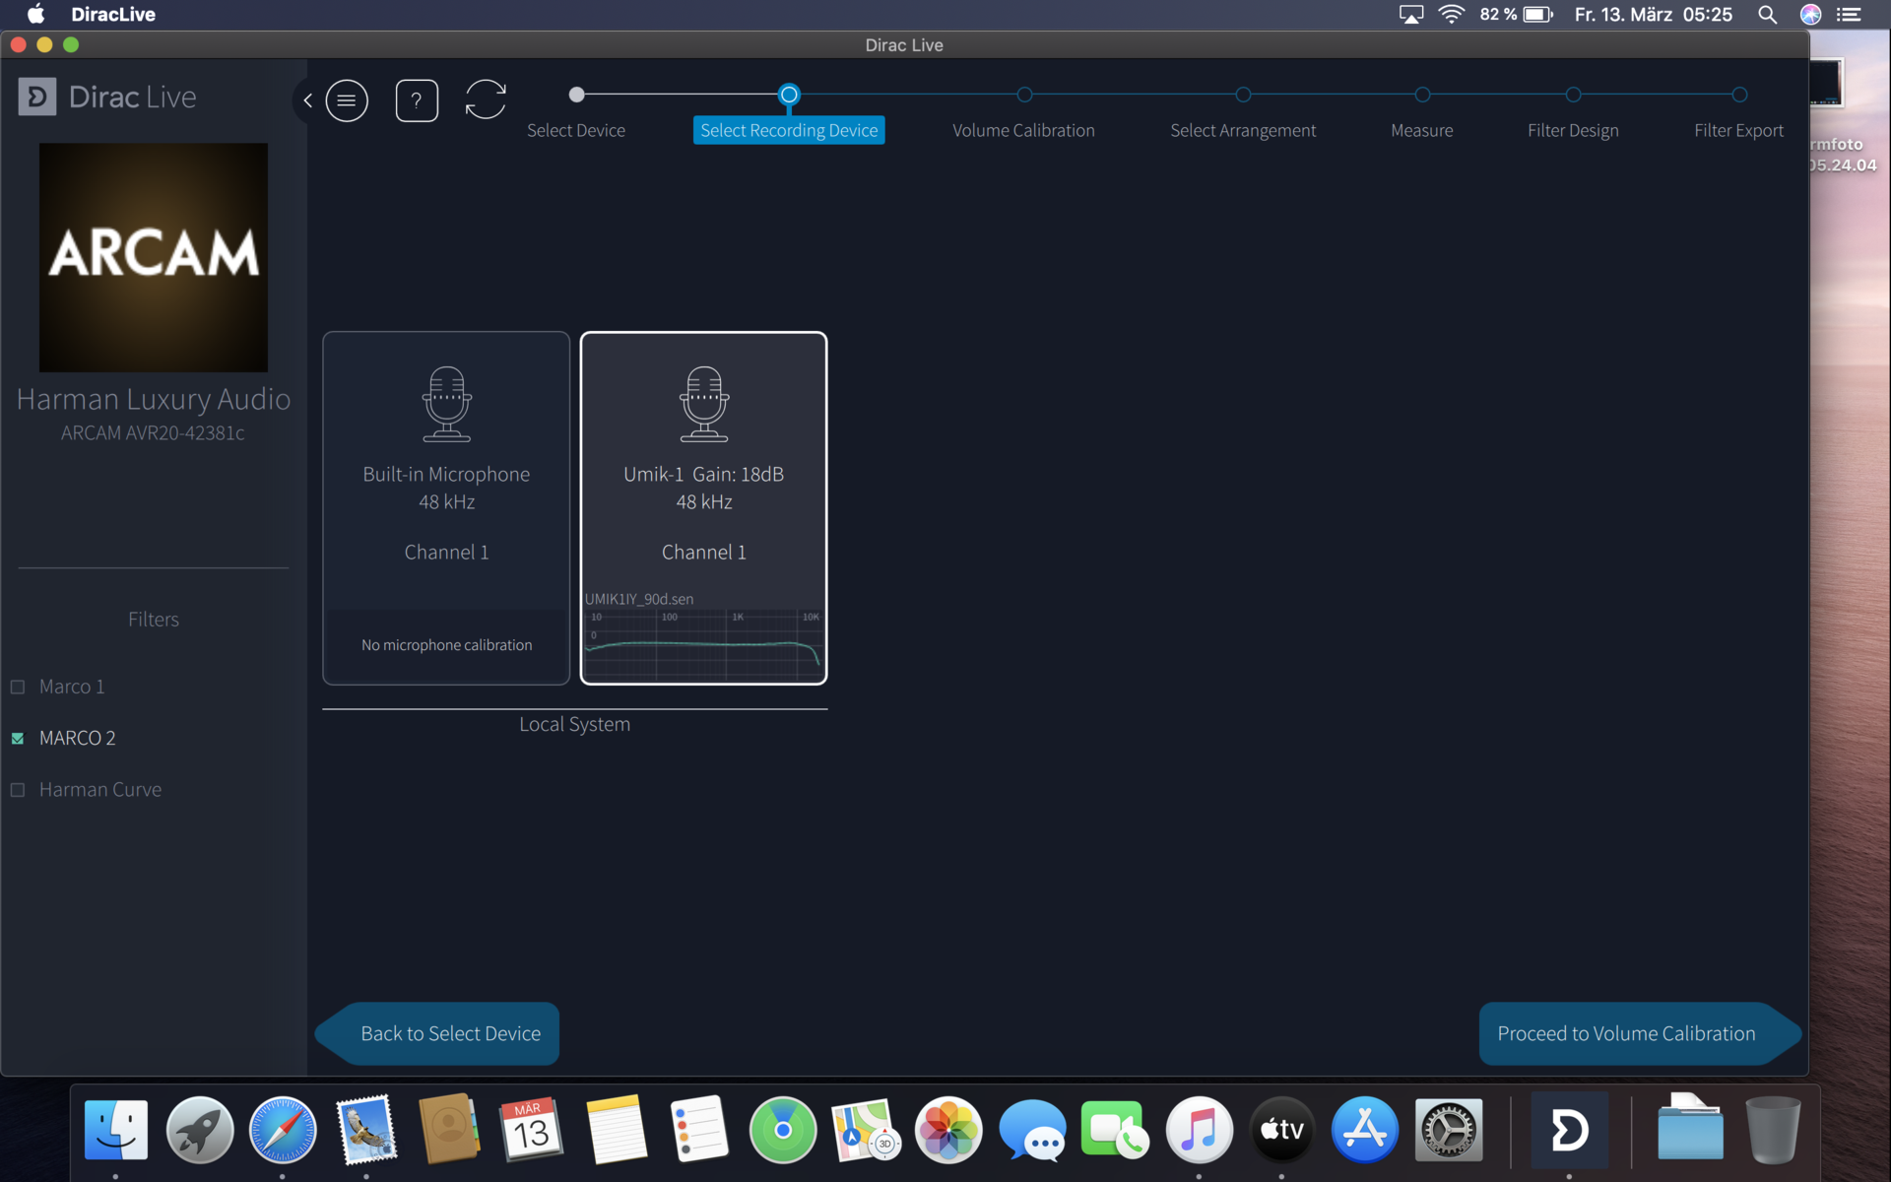Click the Wi-Fi status icon
Viewport: 1891px width, 1182px height.
pyautogui.click(x=1451, y=14)
